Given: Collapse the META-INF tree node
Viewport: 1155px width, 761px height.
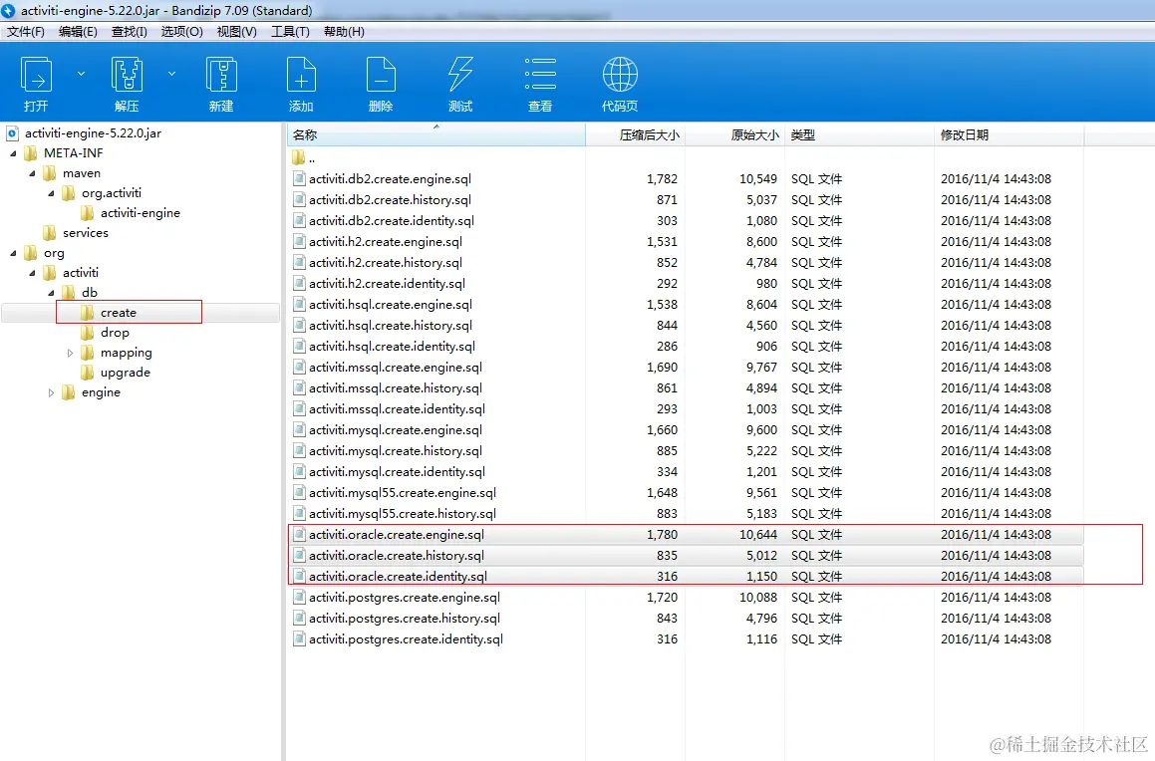Looking at the screenshot, I should point(13,153).
